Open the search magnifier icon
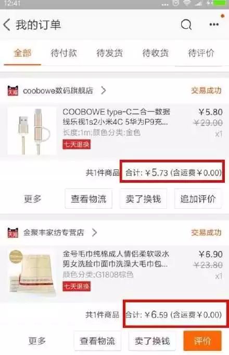This screenshot has height=355, width=229. tap(186, 25)
